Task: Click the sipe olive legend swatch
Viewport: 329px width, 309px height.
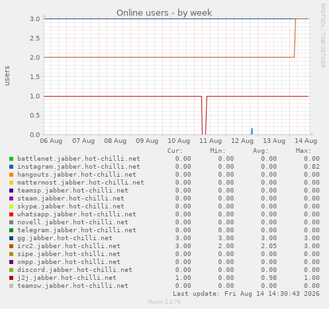Action: pyautogui.click(x=11, y=254)
